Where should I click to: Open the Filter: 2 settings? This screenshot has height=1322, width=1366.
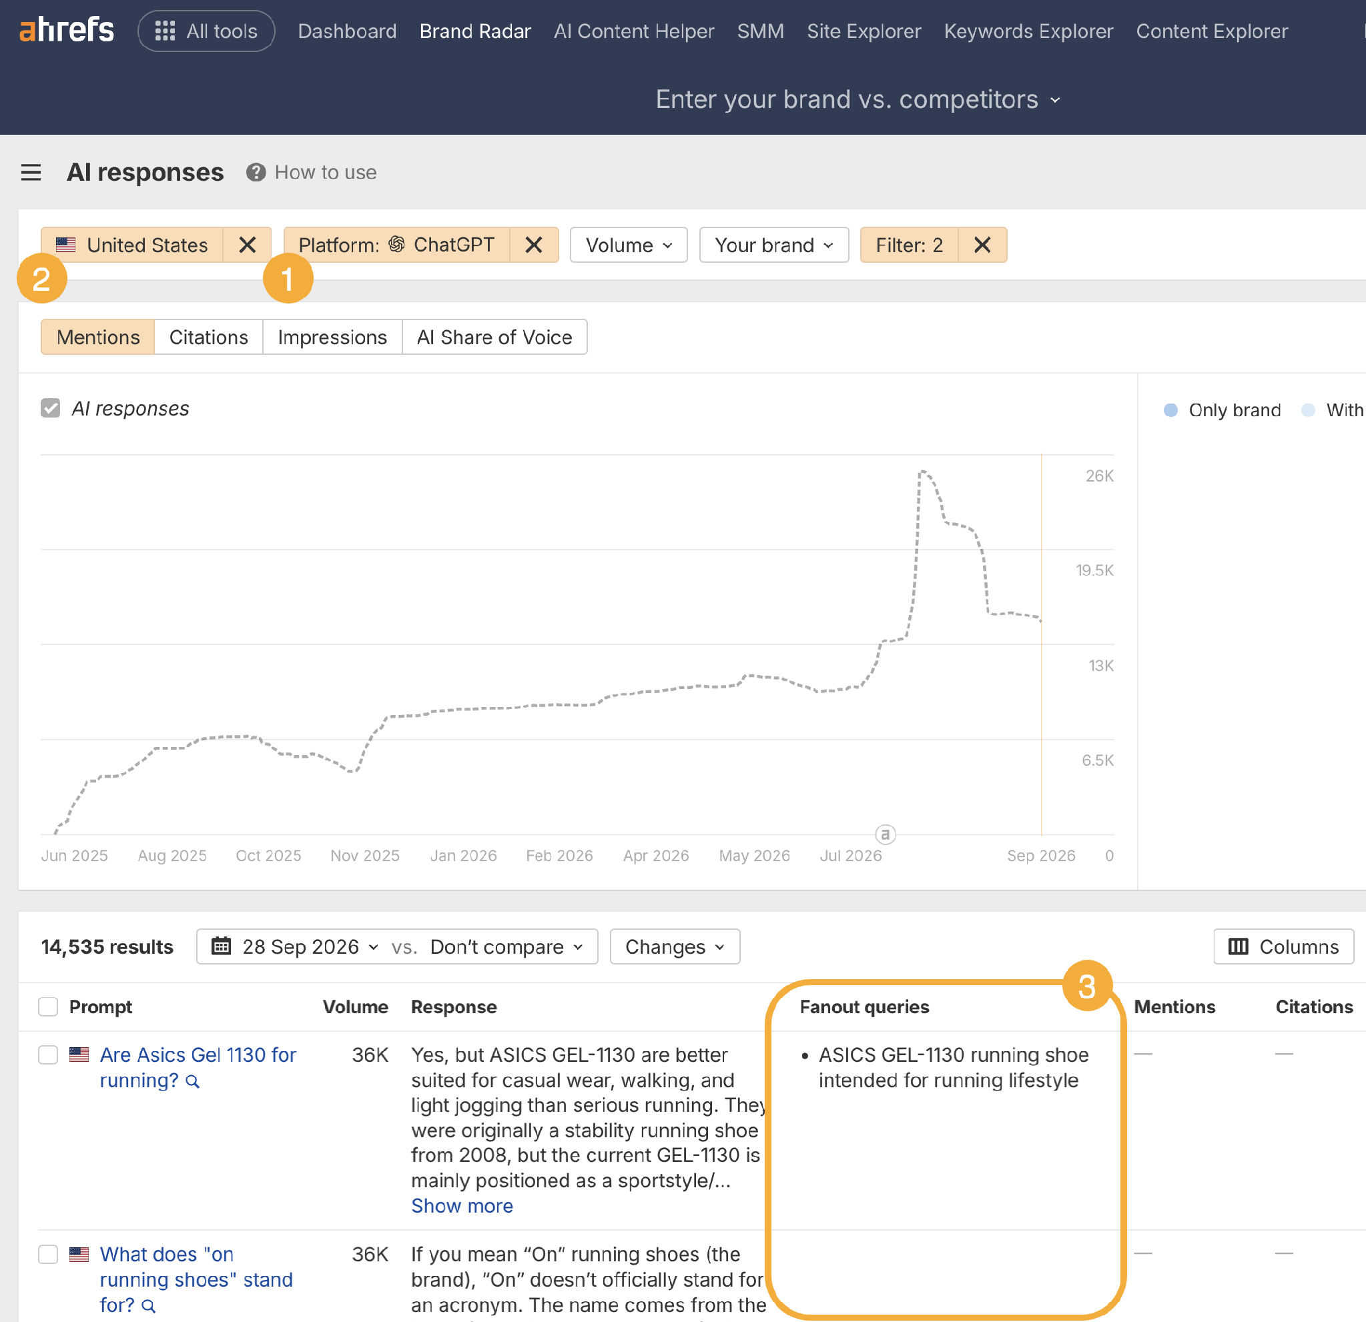tap(909, 245)
